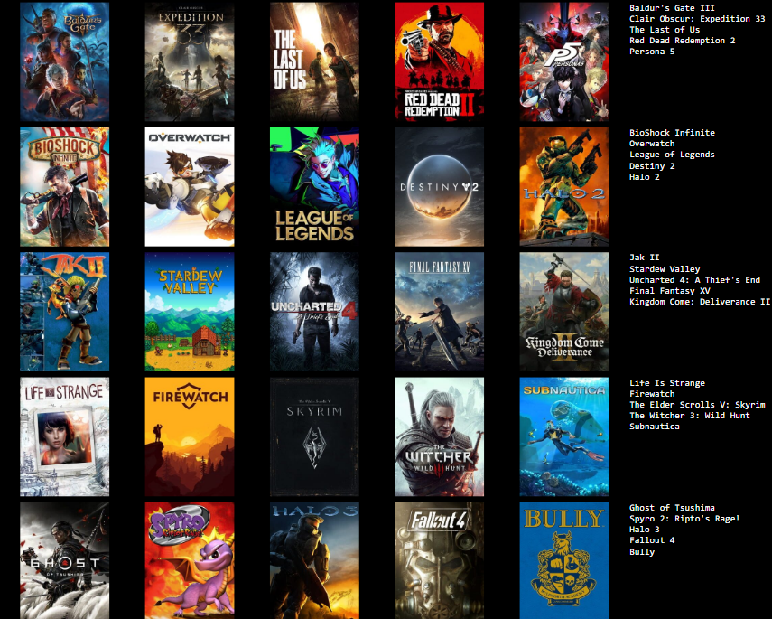Click the "Persona 5" list entry
Image resolution: width=772 pixels, height=619 pixels.
tap(652, 52)
